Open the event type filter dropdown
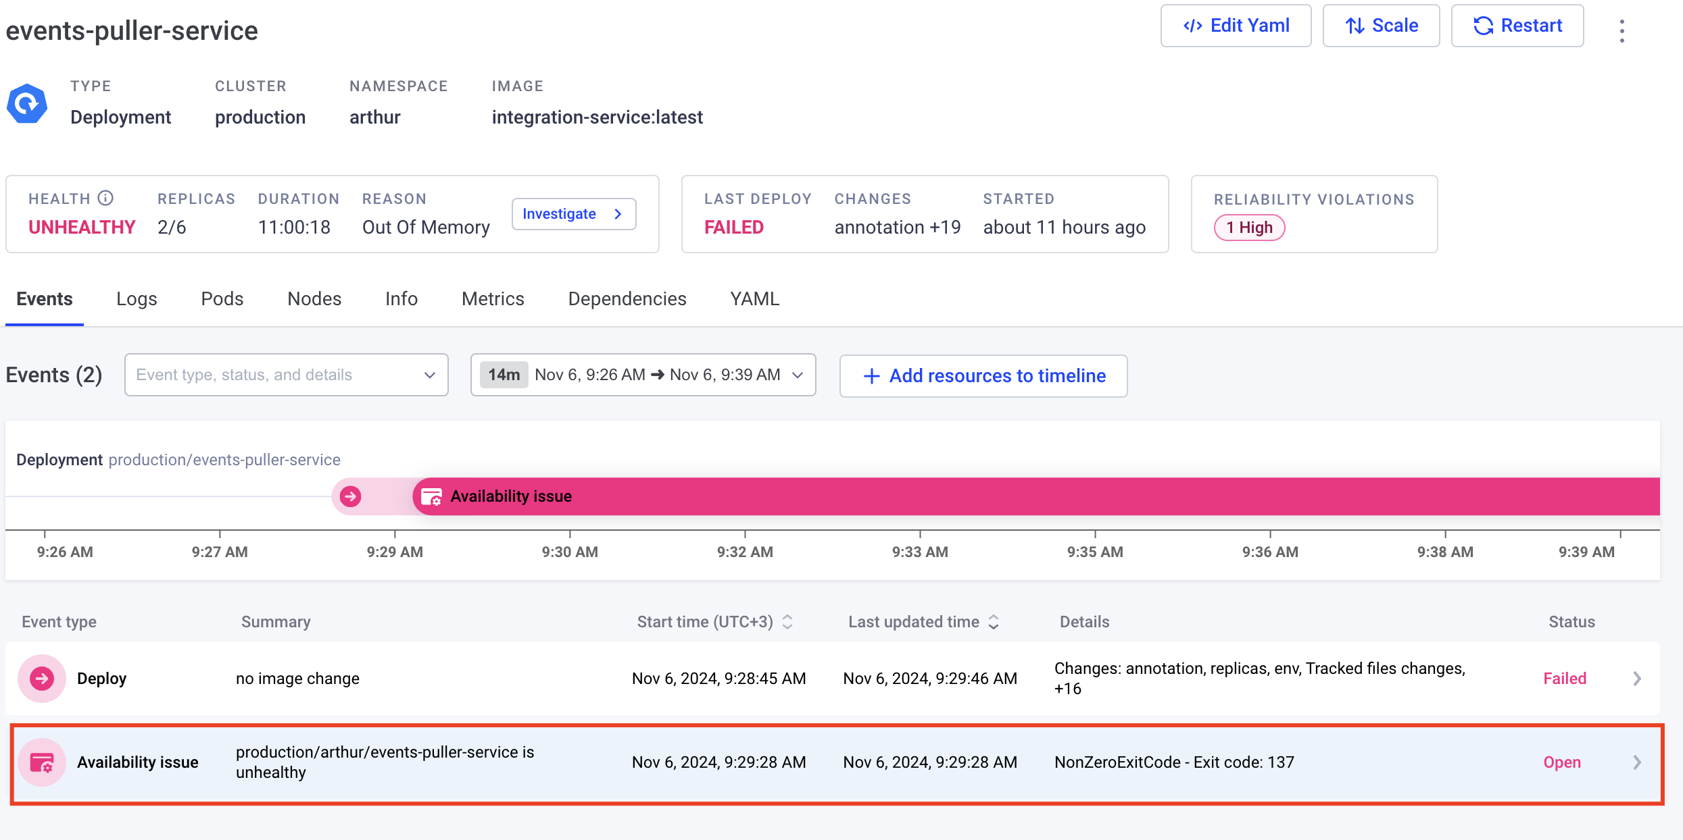This screenshot has width=1683, height=840. tap(287, 375)
